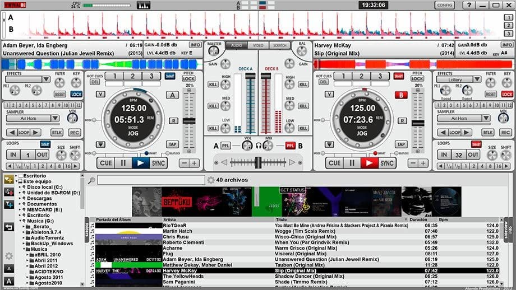The width and height of the screenshot is (516, 290).
Task: Click deck A TAP tempo button
Action: (x=172, y=144)
